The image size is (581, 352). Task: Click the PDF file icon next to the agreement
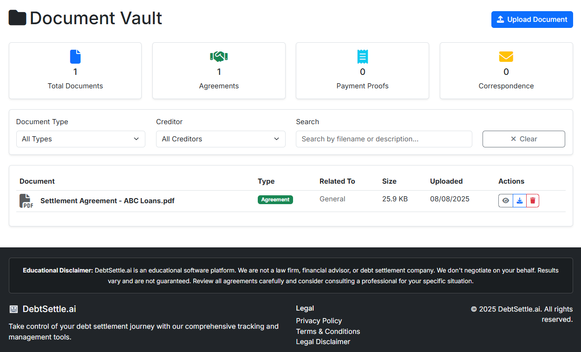[26, 200]
